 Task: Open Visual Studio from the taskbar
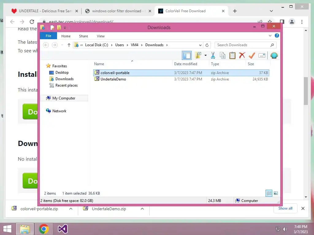tap(63, 229)
